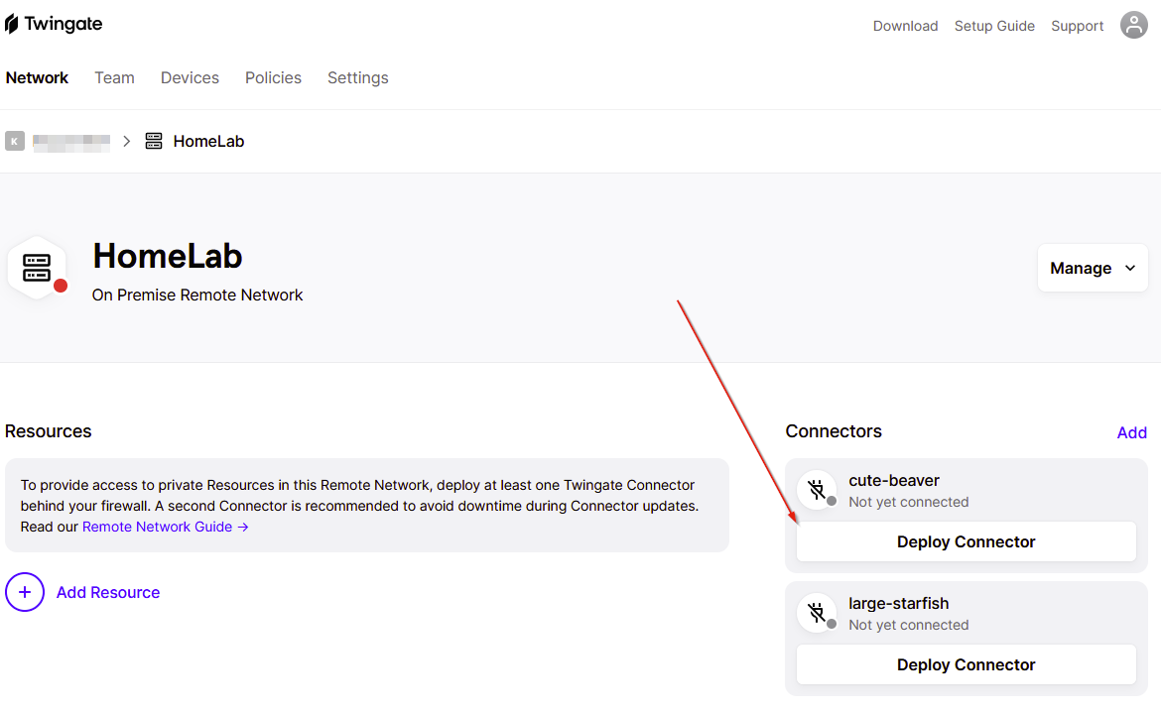This screenshot has height=713, width=1161.
Task: Go to the Devices tab
Action: [190, 77]
